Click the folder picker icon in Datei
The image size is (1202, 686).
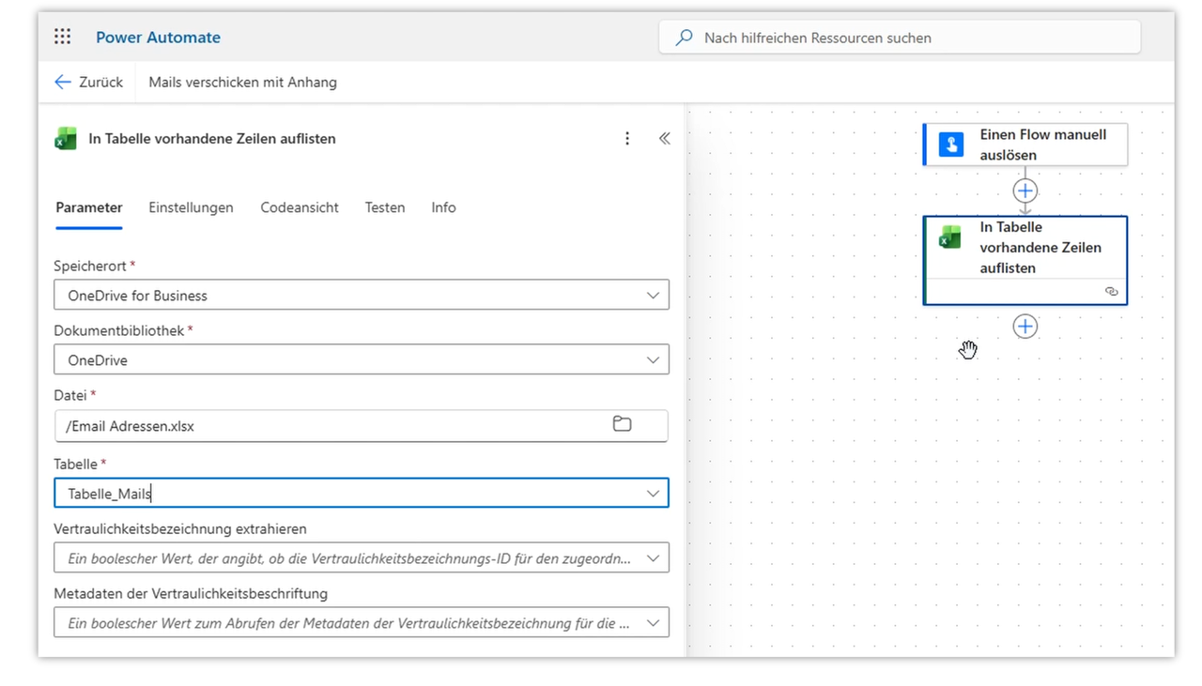pos(622,424)
